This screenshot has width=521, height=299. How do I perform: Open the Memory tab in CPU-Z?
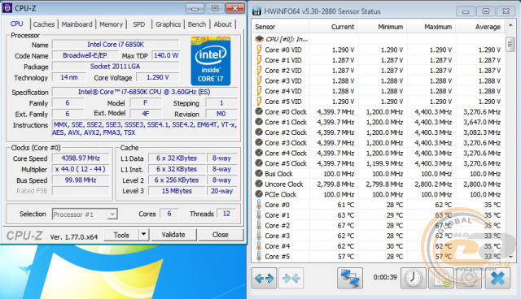coord(111,24)
